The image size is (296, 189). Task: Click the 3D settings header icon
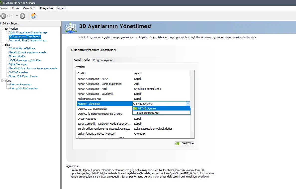click(x=71, y=28)
